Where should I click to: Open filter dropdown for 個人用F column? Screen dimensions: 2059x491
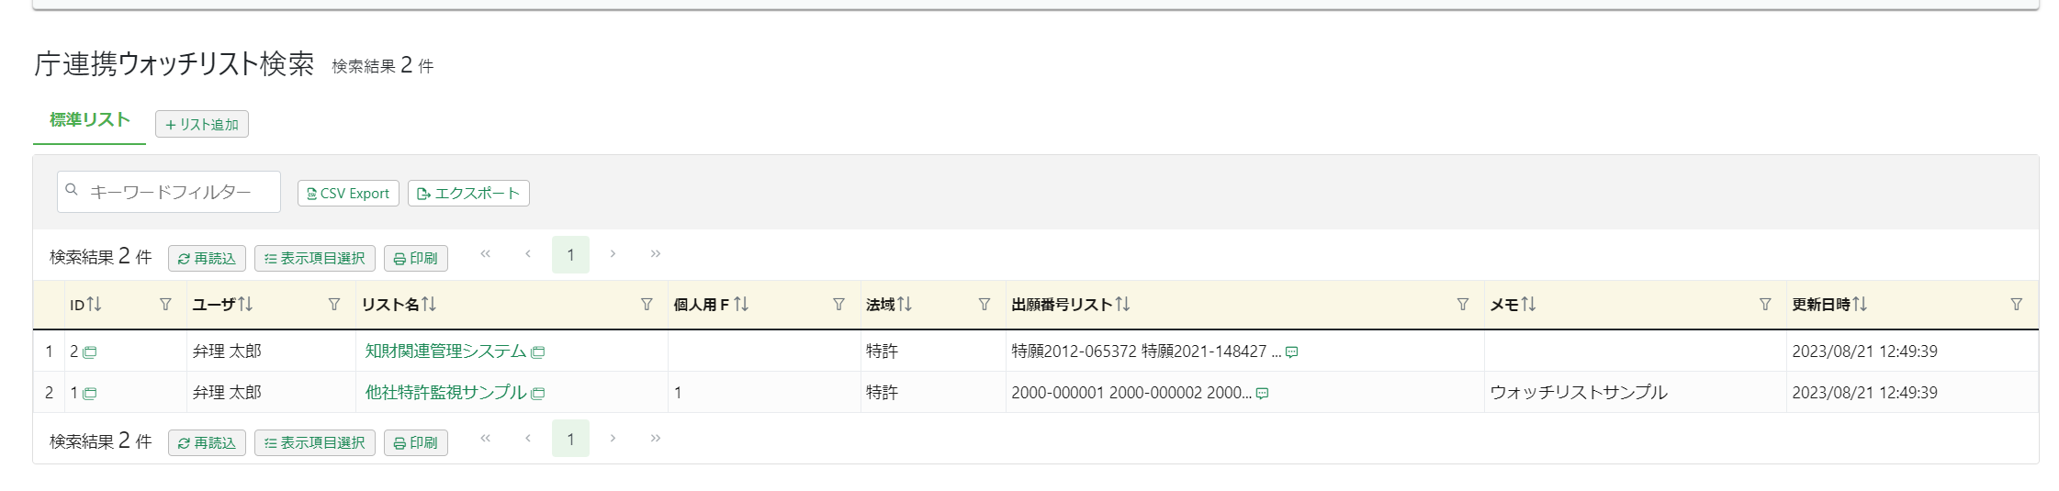coord(838,305)
